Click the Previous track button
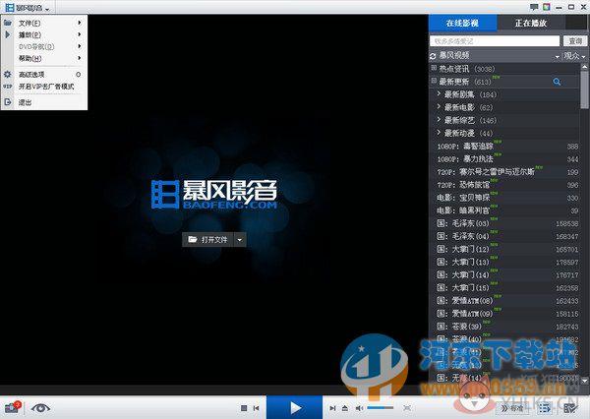Screen dimensions: 590x419 257,408
